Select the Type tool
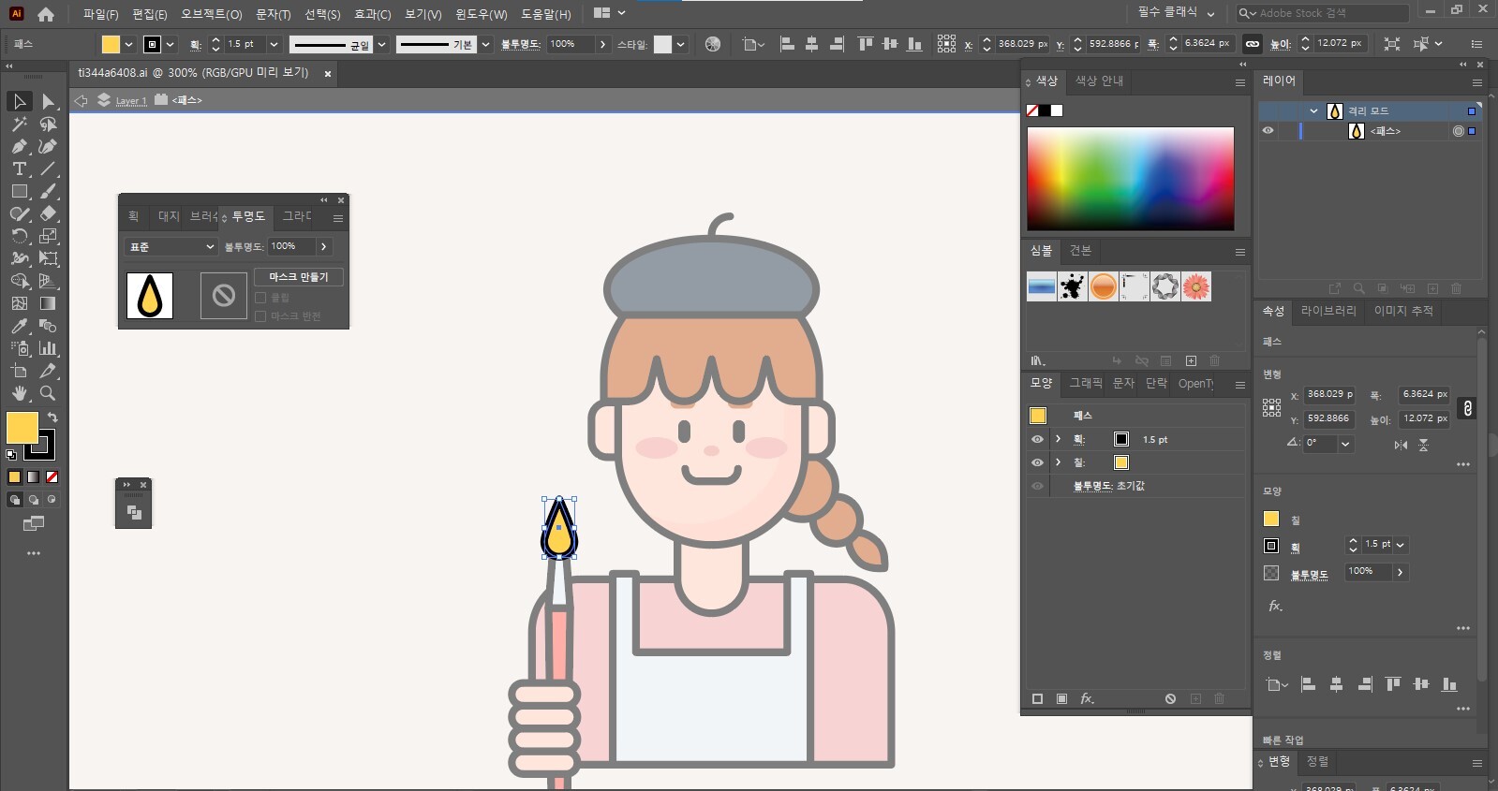Image resolution: width=1498 pixels, height=791 pixels. tap(19, 168)
